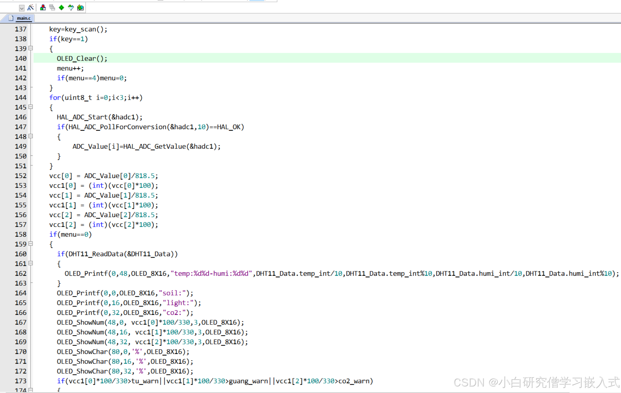Click the key=key_scan() line

point(78,29)
